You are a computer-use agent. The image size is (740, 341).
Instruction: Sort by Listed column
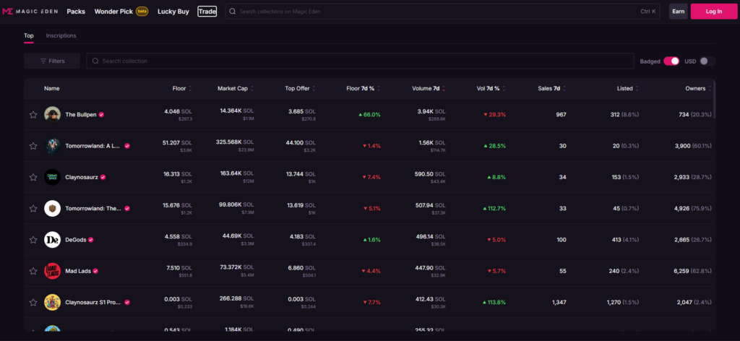coord(628,88)
